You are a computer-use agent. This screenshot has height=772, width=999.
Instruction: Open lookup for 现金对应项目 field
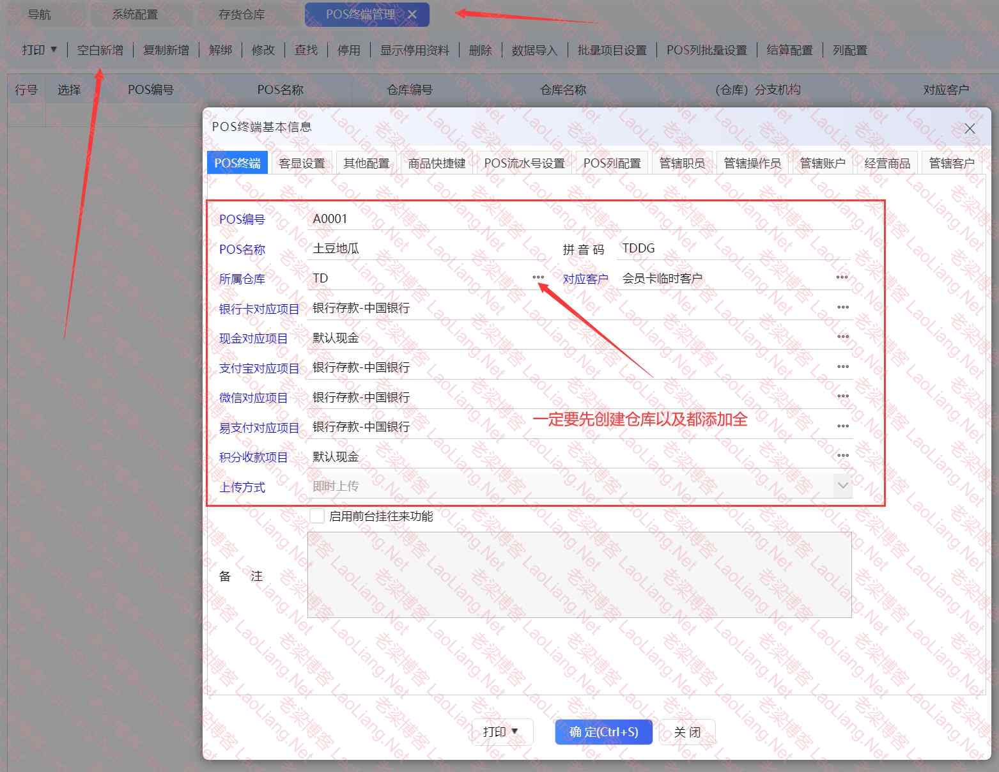pos(842,337)
